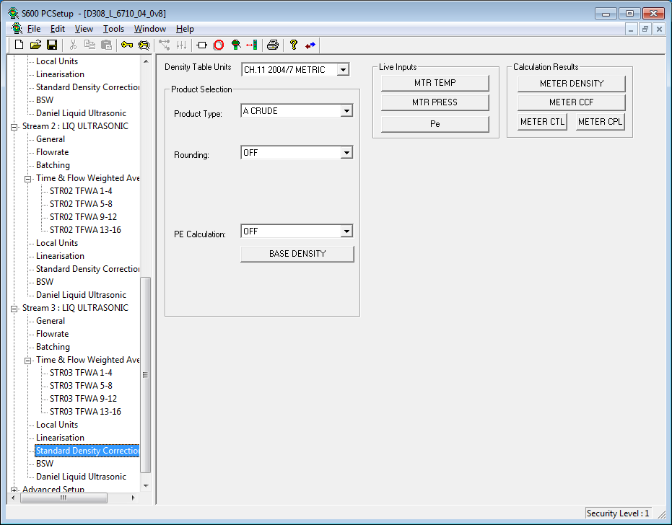Image resolution: width=672 pixels, height=525 pixels.
Task: Click the Copy toolbar icon
Action: 90,45
